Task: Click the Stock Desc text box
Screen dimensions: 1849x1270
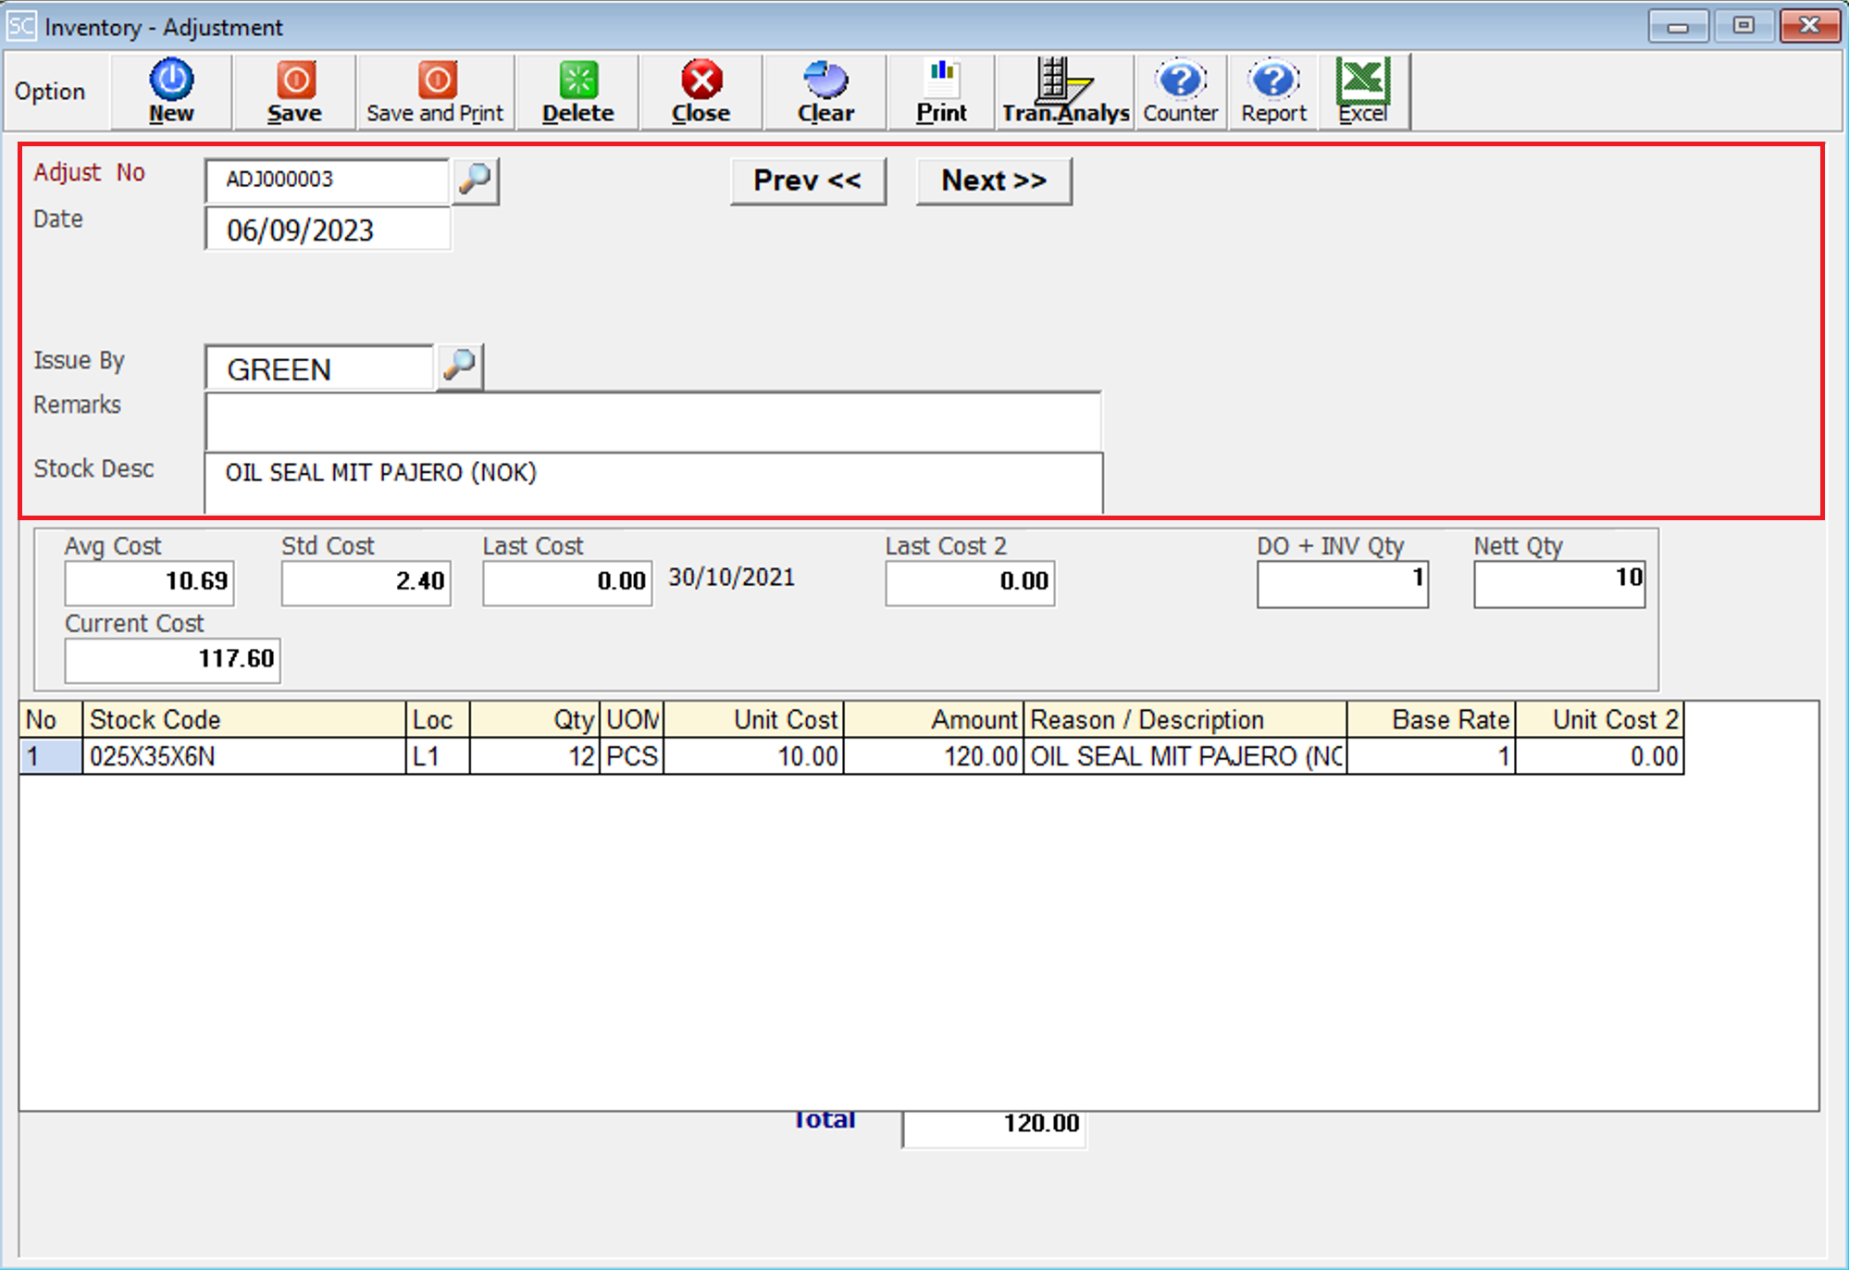Action: (x=653, y=483)
